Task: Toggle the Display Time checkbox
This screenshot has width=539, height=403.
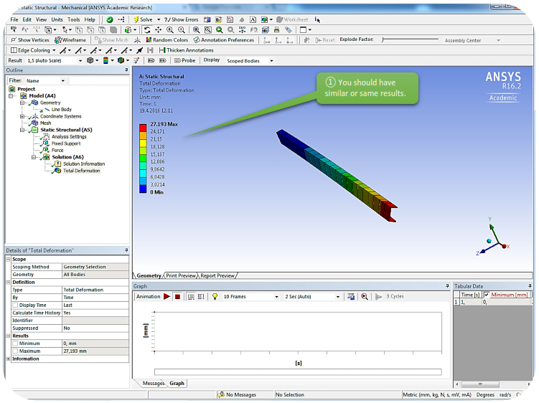Action: point(15,305)
